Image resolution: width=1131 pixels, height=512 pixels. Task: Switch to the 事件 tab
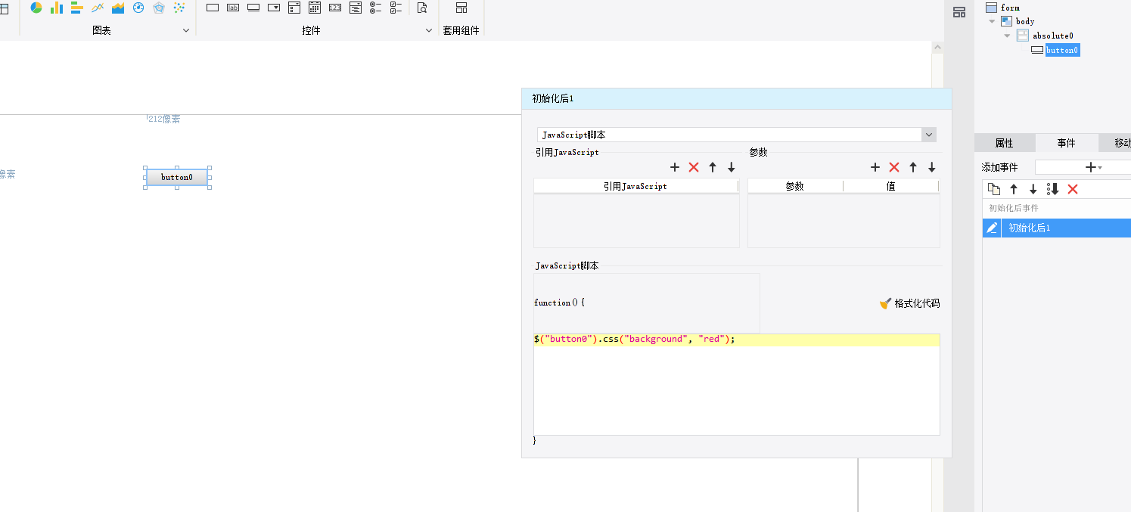tap(1066, 143)
